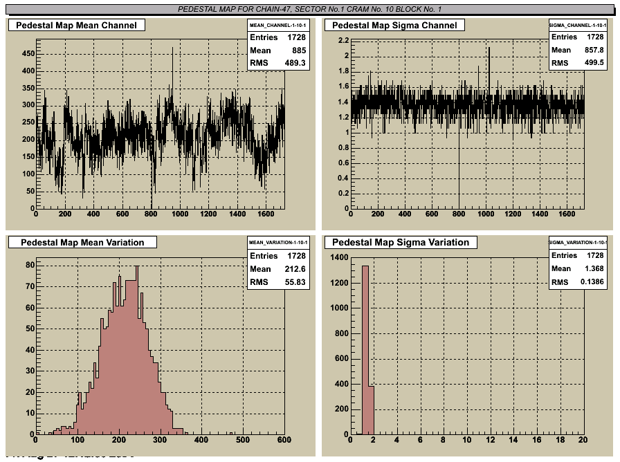Select the 'Pedestal Map Sigma Channel' plot title
The image size is (620, 462).
click(394, 26)
